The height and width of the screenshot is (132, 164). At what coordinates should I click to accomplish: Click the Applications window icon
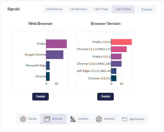click(x=125, y=119)
